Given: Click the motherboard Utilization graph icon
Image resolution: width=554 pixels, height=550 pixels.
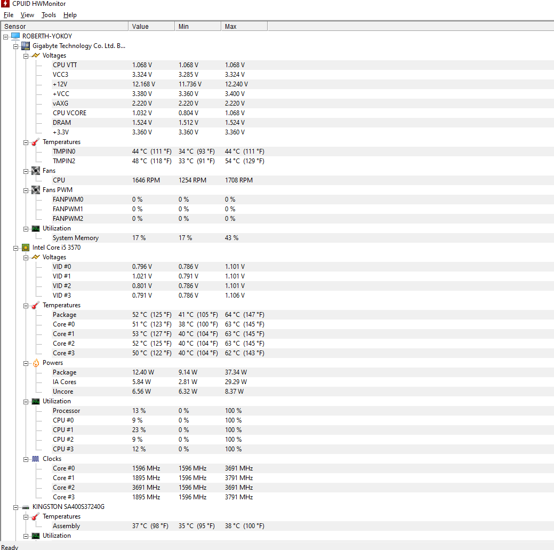Looking at the screenshot, I should [x=36, y=228].
